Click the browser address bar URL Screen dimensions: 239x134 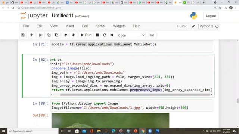pos(41,8)
